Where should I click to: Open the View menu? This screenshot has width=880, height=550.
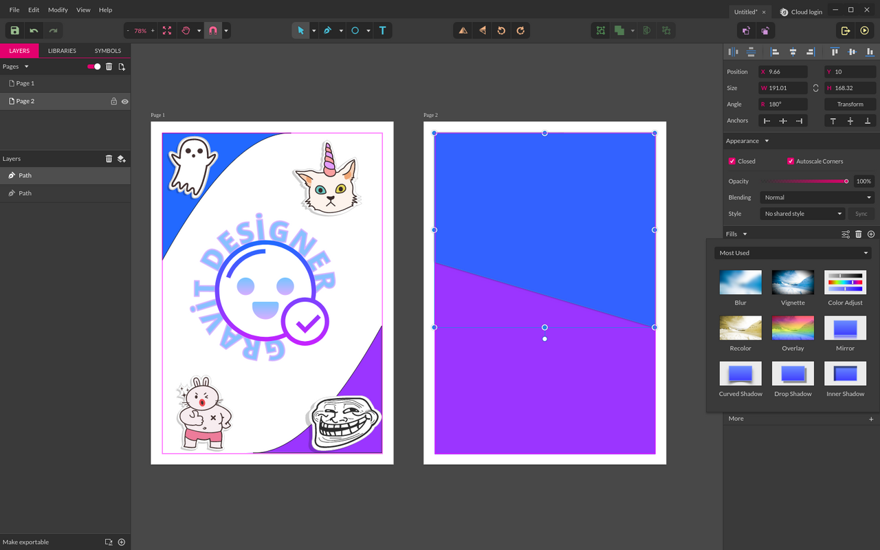tap(83, 10)
